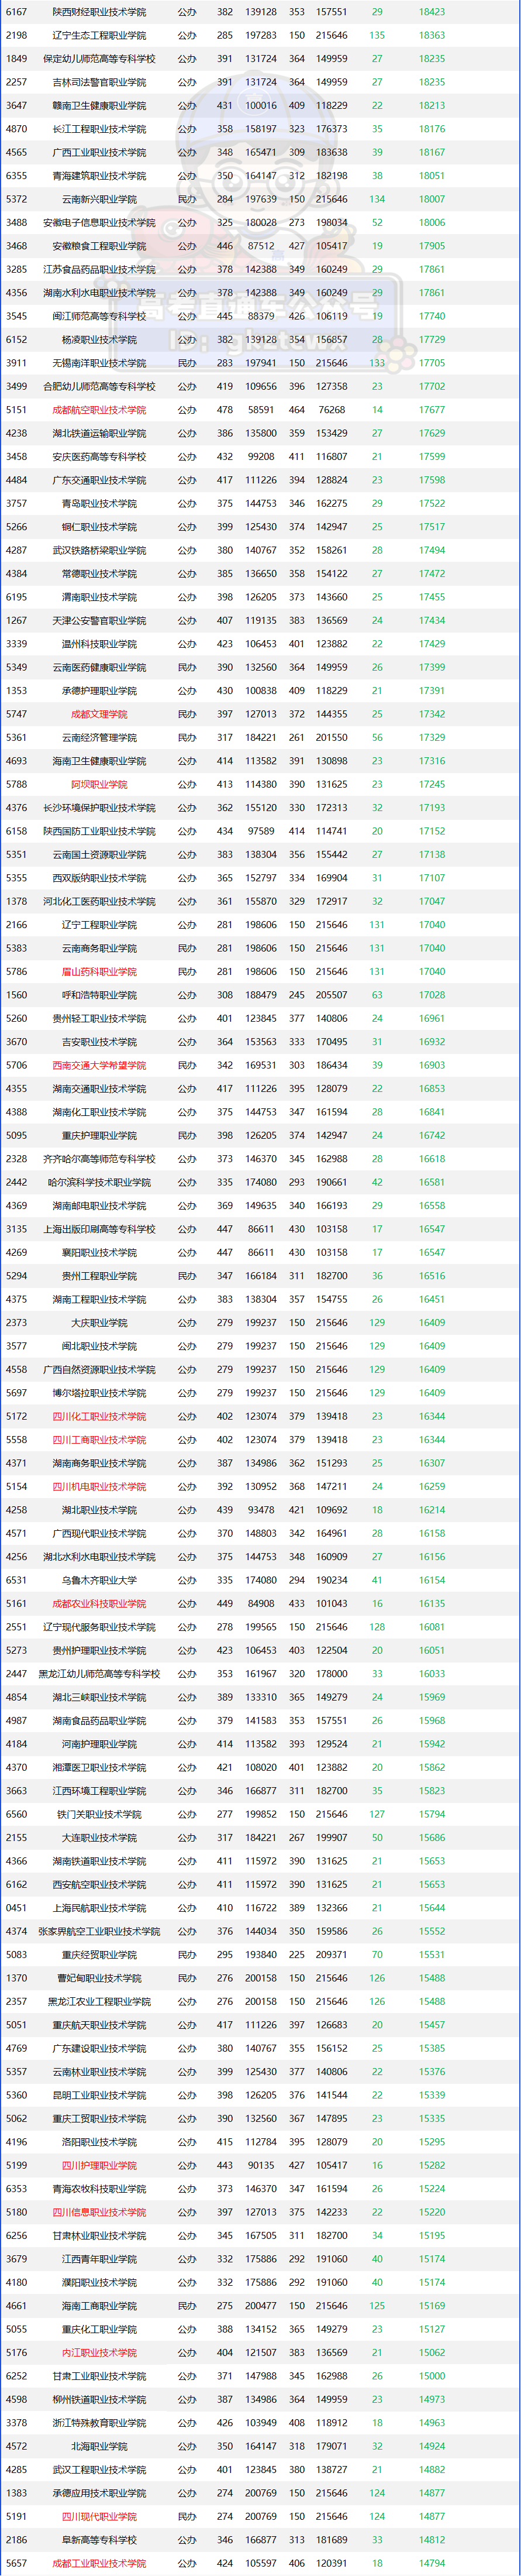Click 北海职业学院 row name

coord(99,2447)
